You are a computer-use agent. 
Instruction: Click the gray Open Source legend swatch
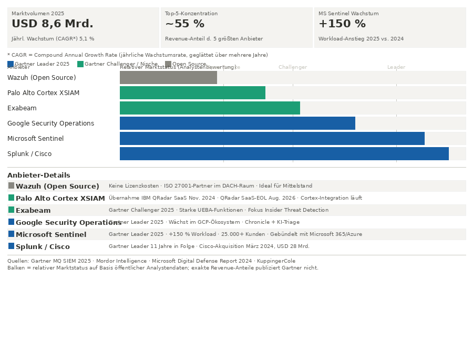coord(168,64)
